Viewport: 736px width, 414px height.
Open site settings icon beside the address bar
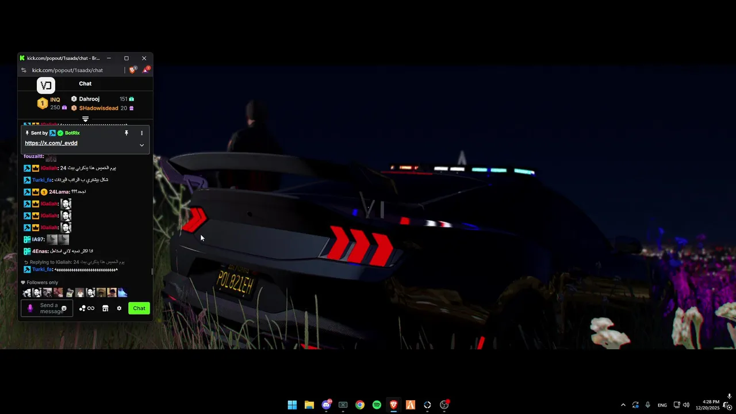pos(24,70)
